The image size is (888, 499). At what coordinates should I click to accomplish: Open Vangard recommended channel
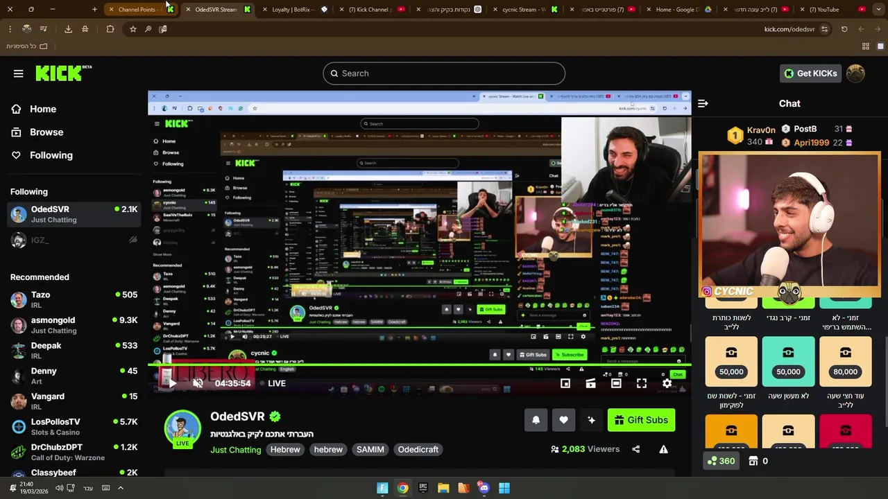[74, 401]
